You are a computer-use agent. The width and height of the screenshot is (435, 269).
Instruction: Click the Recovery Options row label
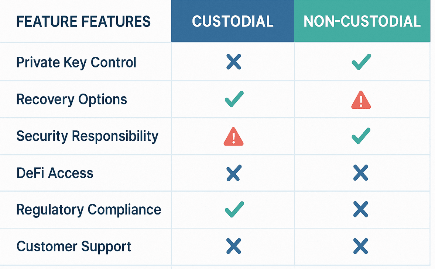[72, 99]
